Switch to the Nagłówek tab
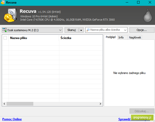Viewport: 155px width, 122px height. [x=135, y=37]
